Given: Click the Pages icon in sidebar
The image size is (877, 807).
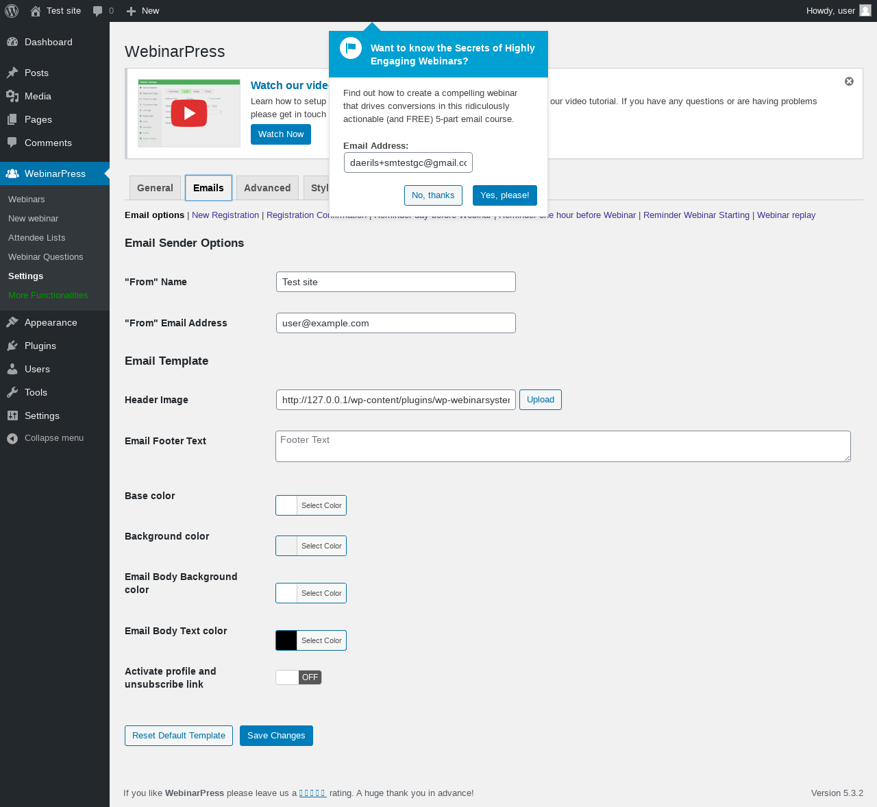Looking at the screenshot, I should (12, 119).
